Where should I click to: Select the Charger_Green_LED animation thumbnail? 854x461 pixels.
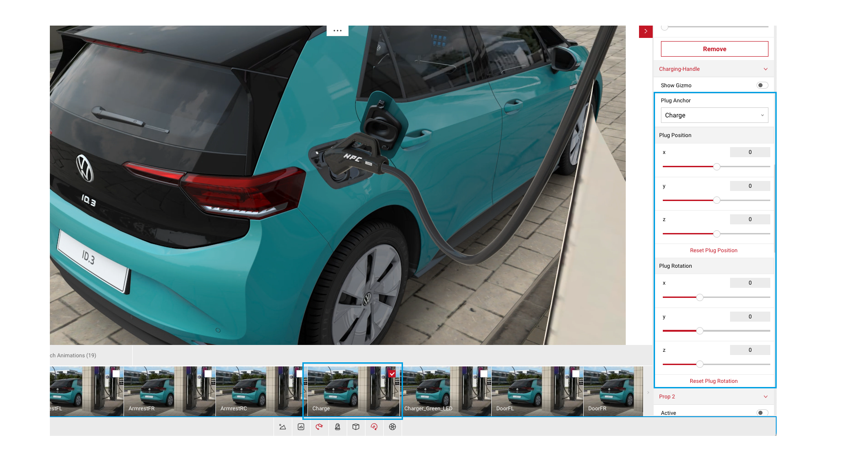pos(445,391)
